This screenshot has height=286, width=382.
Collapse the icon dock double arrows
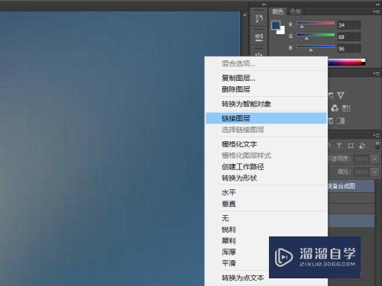click(x=264, y=5)
